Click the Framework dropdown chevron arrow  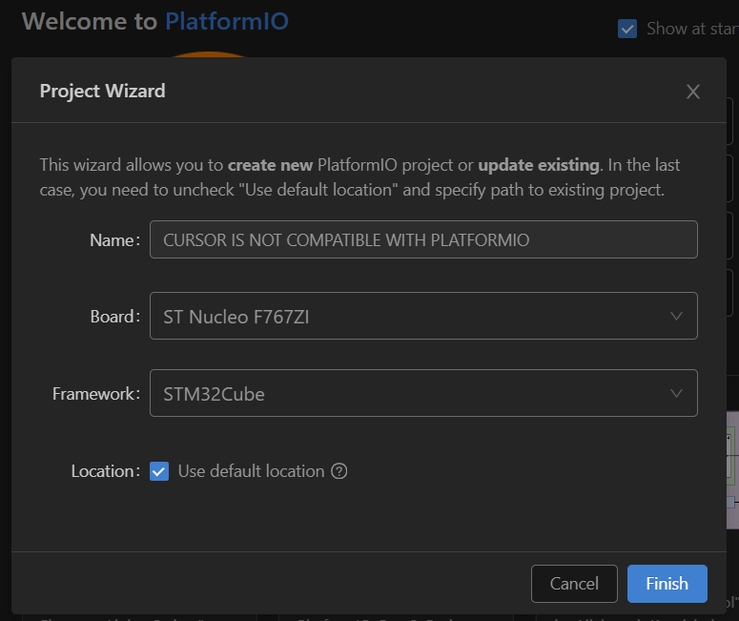[676, 393]
